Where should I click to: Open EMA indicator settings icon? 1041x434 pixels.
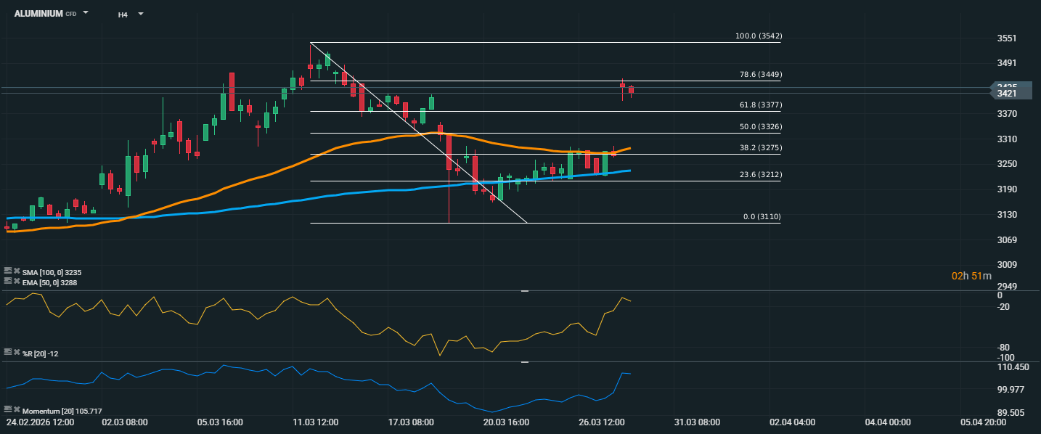[x=7, y=282]
